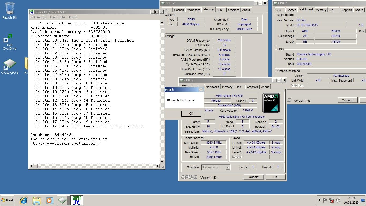366x206 pixels.
Task: Click the Core Speed 4615.2 MHz field
Action: (x=214, y=143)
